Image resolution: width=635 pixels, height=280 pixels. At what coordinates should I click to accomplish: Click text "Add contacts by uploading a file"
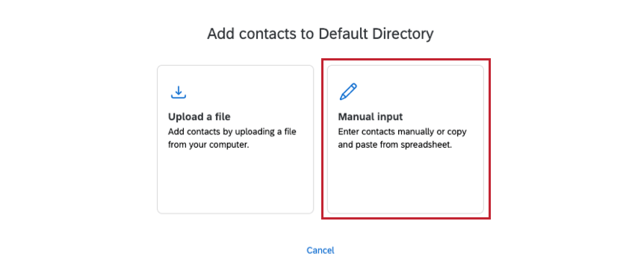point(232,132)
